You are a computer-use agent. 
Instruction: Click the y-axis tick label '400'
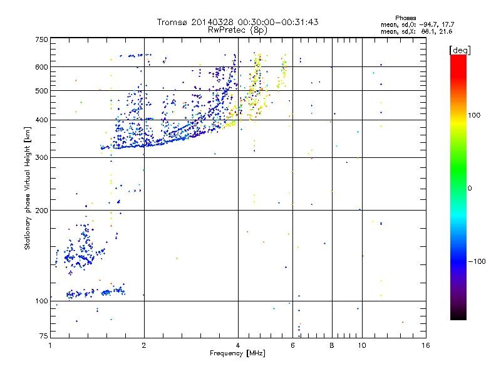pyautogui.click(x=41, y=120)
